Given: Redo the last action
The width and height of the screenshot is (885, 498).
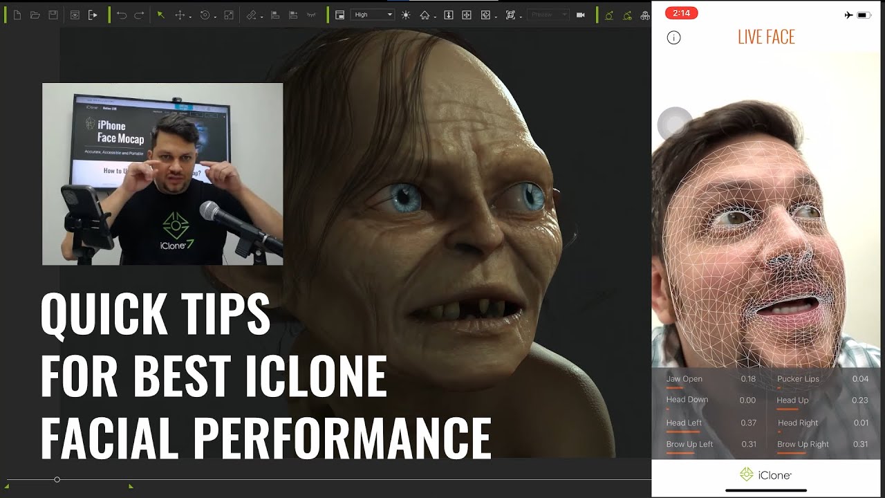Looking at the screenshot, I should pyautogui.click(x=139, y=15).
